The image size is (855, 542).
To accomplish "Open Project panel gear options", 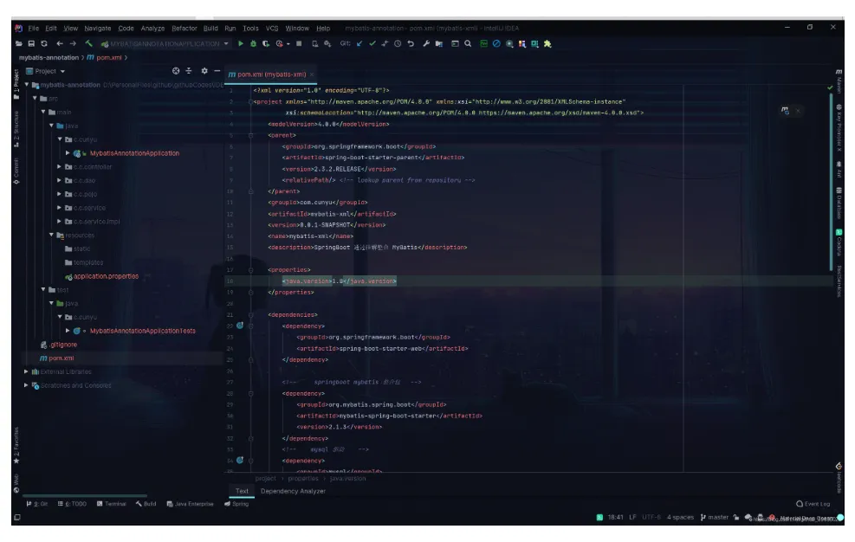I will [x=204, y=71].
